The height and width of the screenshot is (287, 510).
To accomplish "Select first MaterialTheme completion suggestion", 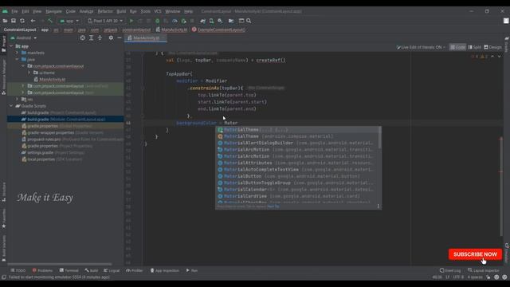I will coord(297,130).
